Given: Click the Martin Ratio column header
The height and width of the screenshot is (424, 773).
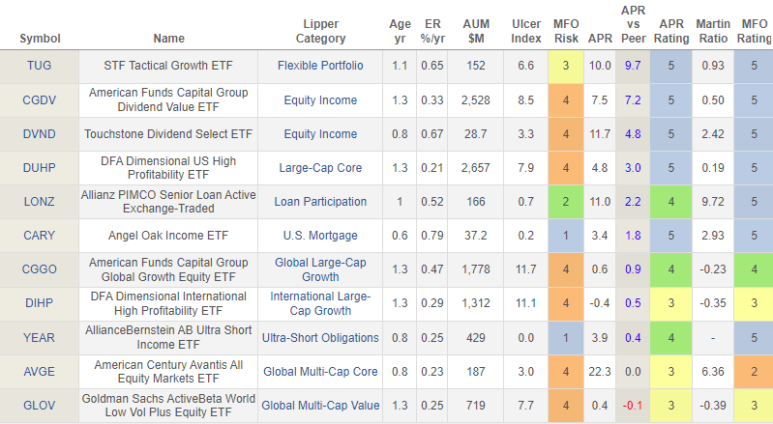Looking at the screenshot, I should [713, 31].
